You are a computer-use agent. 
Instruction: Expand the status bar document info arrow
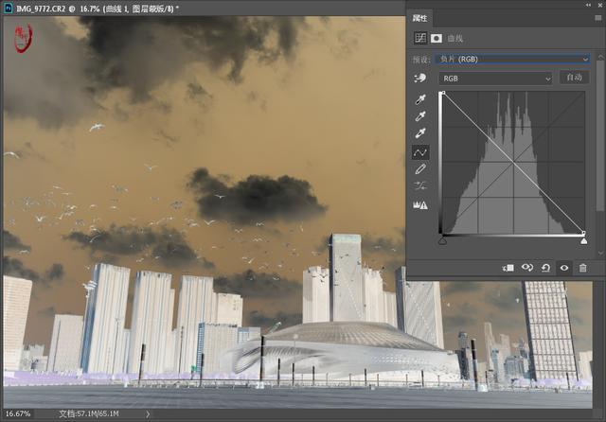(148, 414)
